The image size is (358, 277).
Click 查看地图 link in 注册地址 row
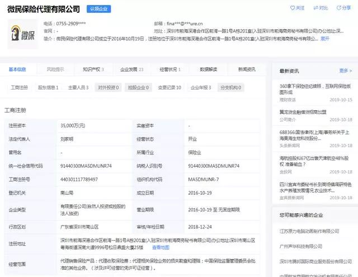point(161,247)
